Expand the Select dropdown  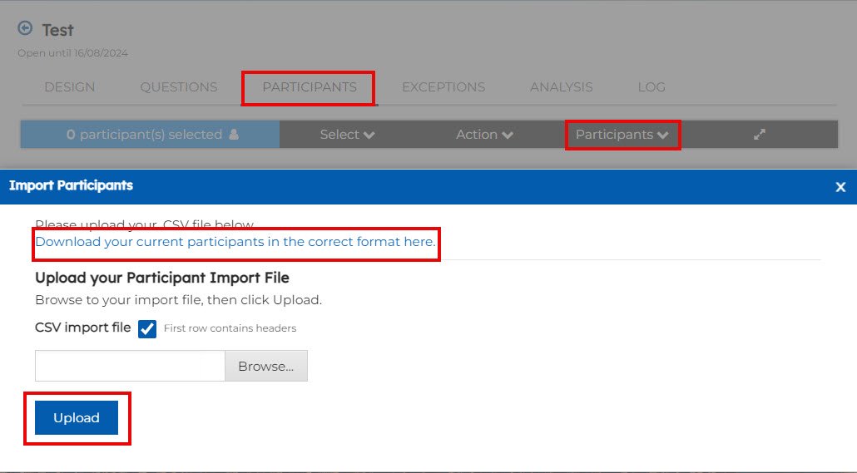point(347,135)
